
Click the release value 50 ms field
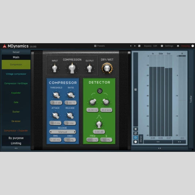[x=70, y=123]
